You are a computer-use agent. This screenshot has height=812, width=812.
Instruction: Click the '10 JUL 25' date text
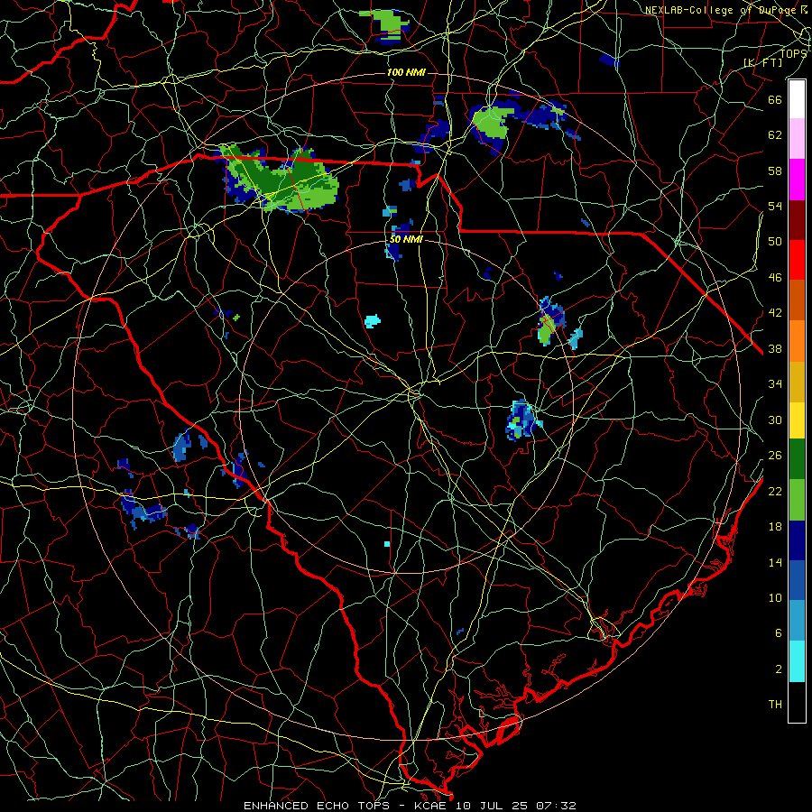coord(492,806)
